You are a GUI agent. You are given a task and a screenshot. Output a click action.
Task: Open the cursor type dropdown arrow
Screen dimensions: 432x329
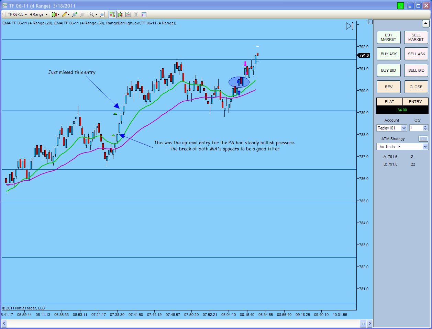96,14
